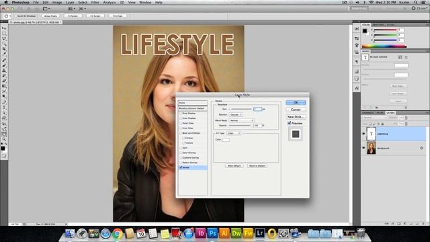This screenshot has width=430, height=242.
Task: Open the stroke Position dropdown
Action: pyautogui.click(x=236, y=114)
